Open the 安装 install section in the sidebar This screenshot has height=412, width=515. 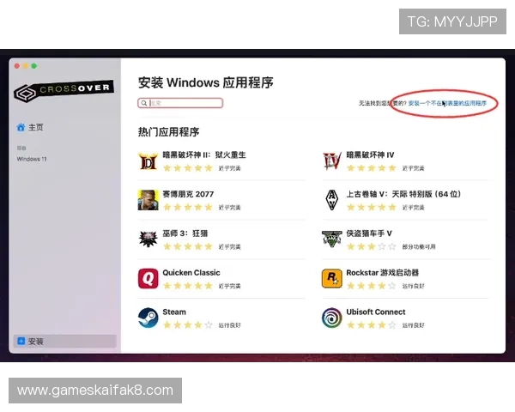65,341
